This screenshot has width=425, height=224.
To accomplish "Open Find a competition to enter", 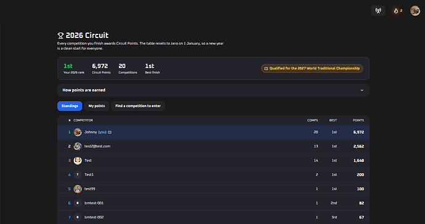I will tap(138, 106).
